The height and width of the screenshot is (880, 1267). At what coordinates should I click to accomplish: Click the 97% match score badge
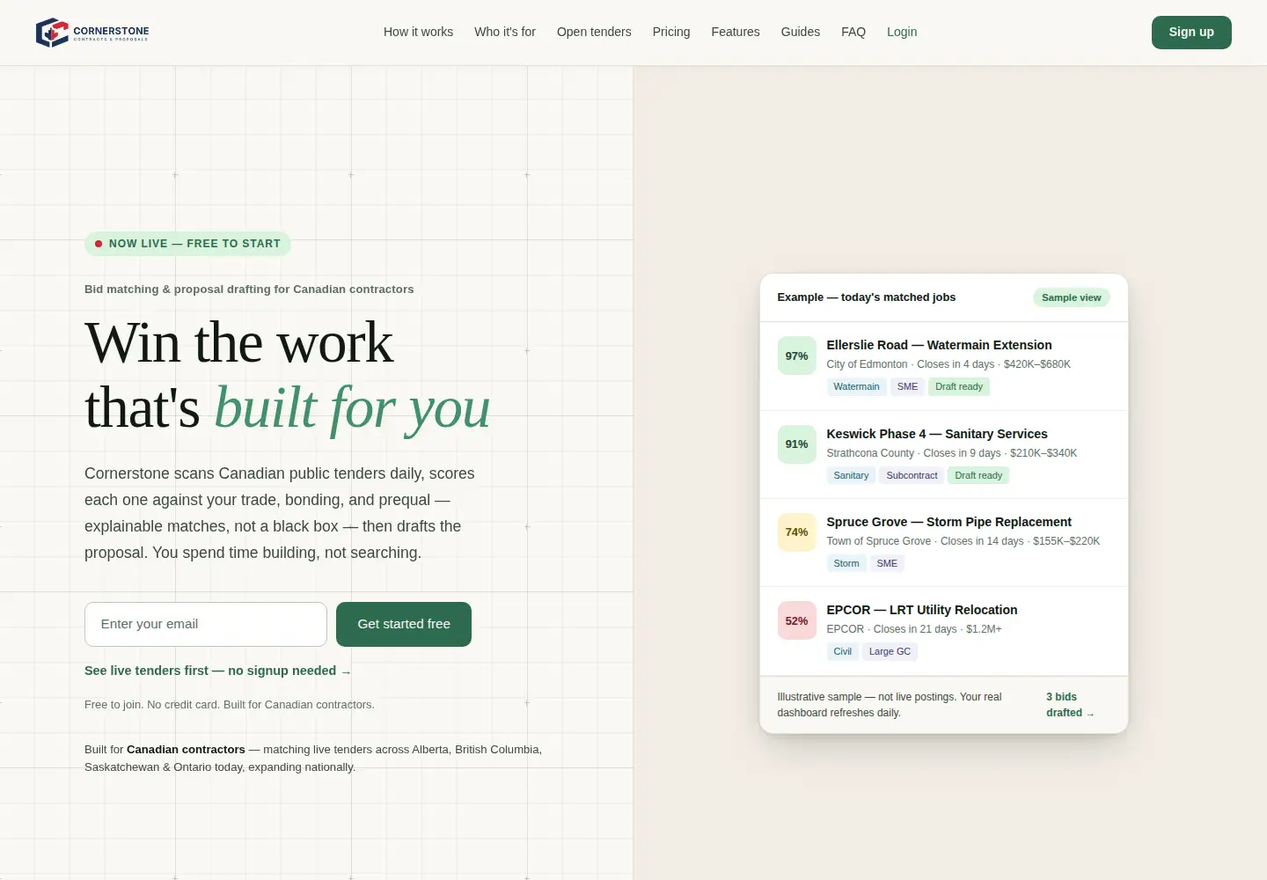tap(796, 356)
